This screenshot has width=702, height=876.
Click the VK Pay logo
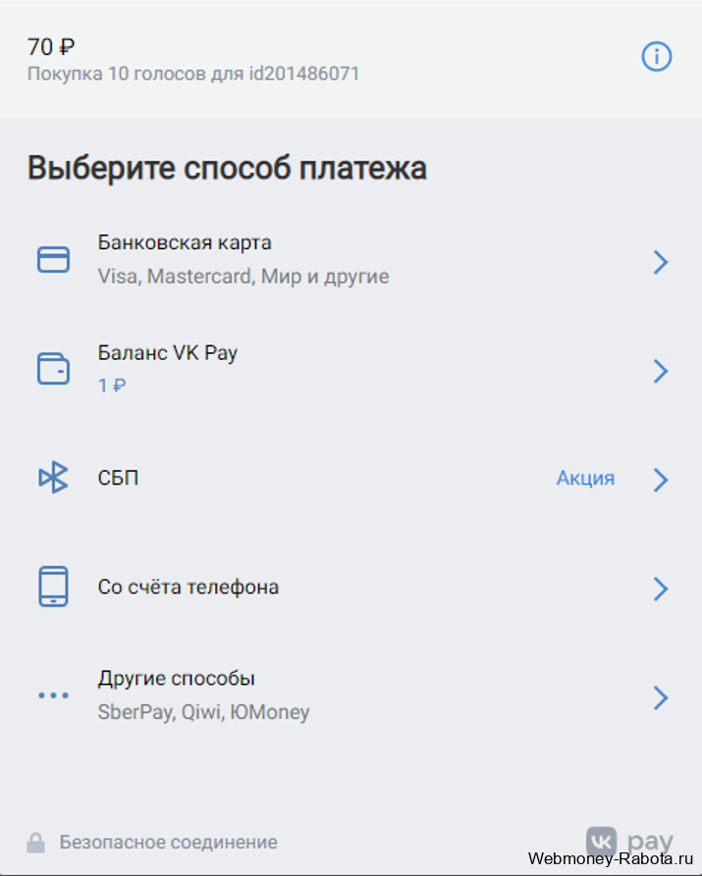click(629, 842)
